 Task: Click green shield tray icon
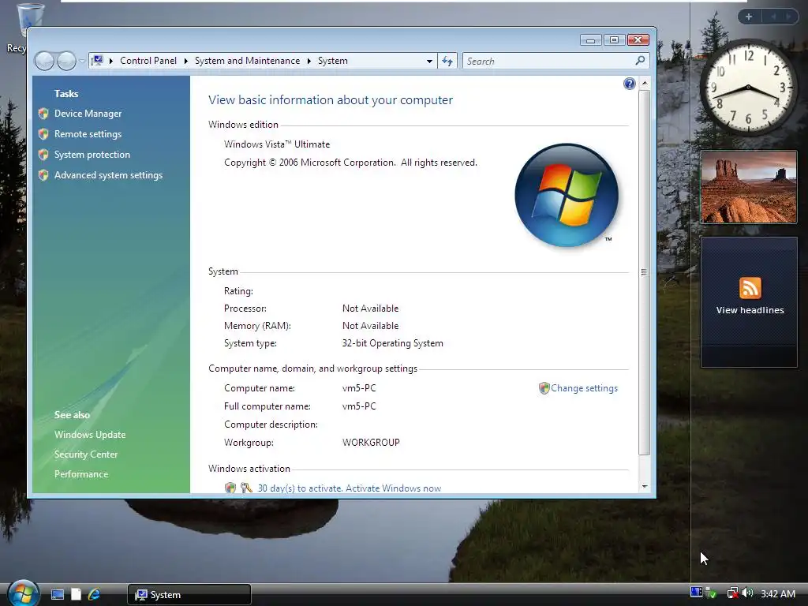tap(712, 593)
